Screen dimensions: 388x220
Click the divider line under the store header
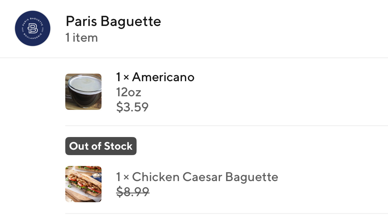pyautogui.click(x=194, y=58)
